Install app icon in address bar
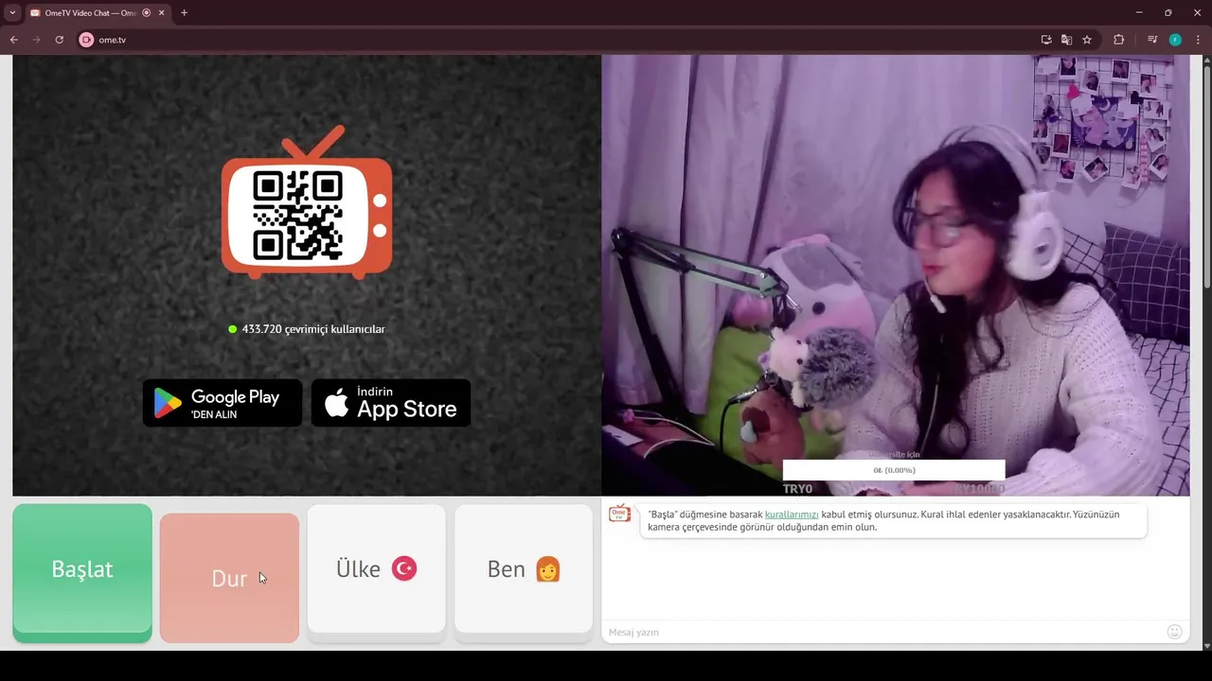 [x=1046, y=40]
